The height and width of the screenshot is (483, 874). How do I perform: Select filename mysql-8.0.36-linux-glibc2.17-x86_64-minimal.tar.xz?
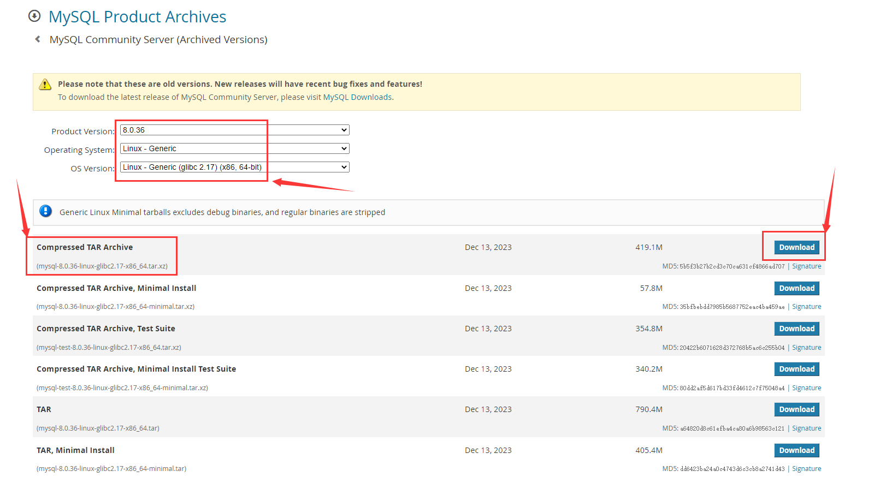pos(116,307)
